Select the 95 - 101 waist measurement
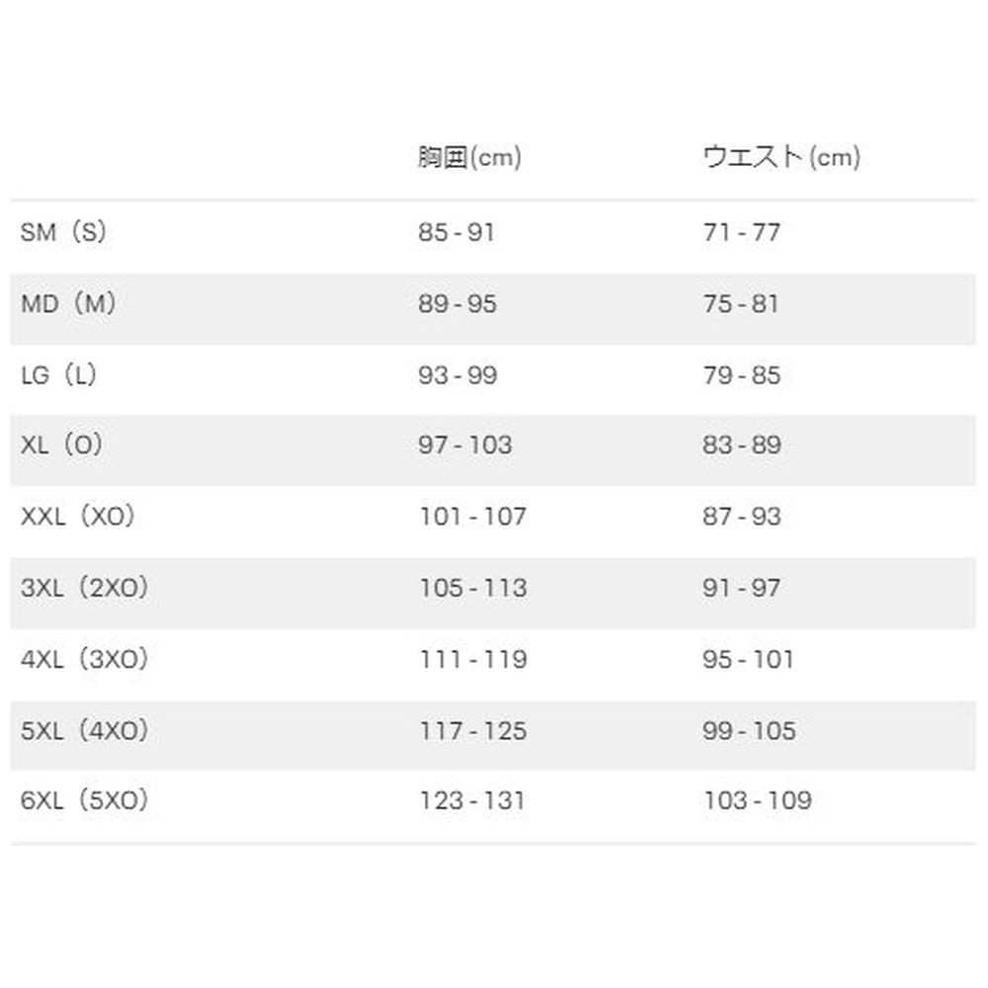The image size is (988, 988). coord(748,659)
